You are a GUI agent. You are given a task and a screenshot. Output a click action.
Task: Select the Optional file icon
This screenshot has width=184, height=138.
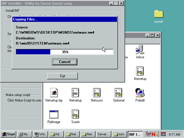pyautogui.click(x=119, y=95)
